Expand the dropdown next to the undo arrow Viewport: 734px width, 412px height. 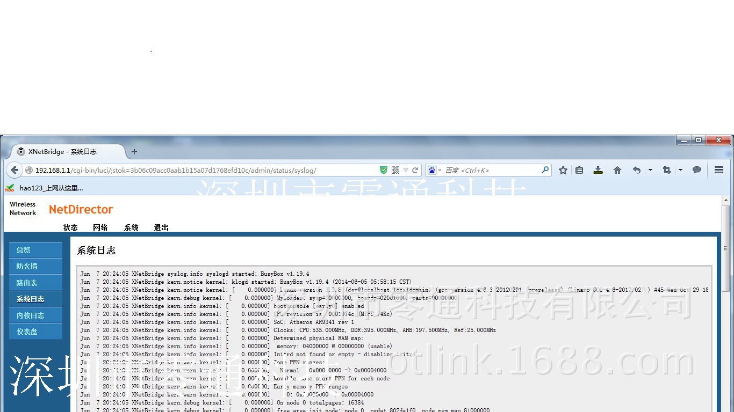650,170
